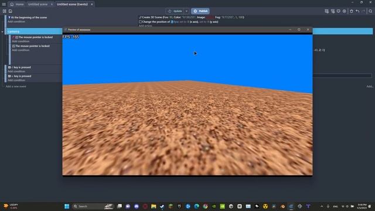Close the game preview window
The width and height of the screenshot is (375, 211).
click(308, 30)
